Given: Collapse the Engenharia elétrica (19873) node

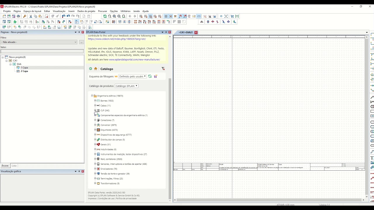Looking at the screenshot, I should (x=92, y=96).
